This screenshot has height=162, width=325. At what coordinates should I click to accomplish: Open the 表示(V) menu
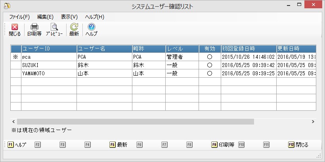69,17
